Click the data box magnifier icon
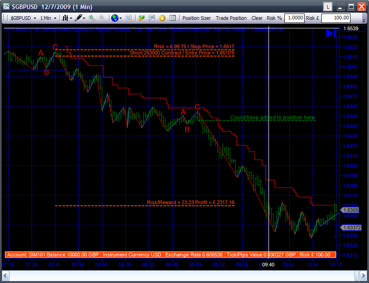This screenshot has height=283, width=369. [128, 18]
